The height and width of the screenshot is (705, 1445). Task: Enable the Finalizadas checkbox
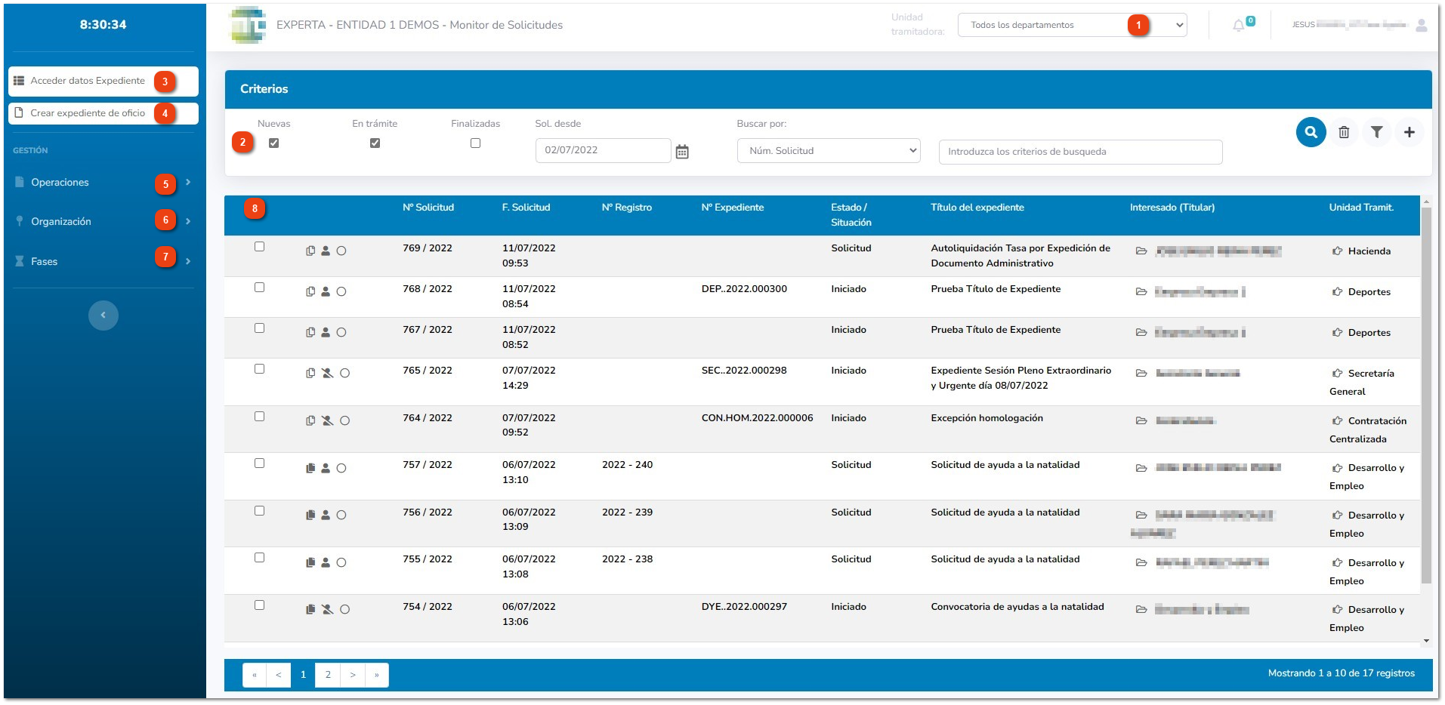click(x=475, y=143)
